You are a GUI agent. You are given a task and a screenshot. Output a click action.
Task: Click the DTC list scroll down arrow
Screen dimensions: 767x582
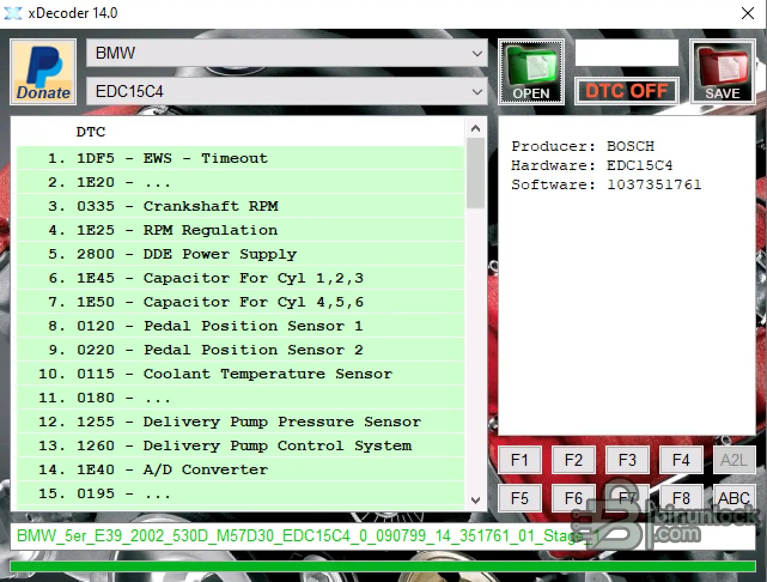coord(476,500)
